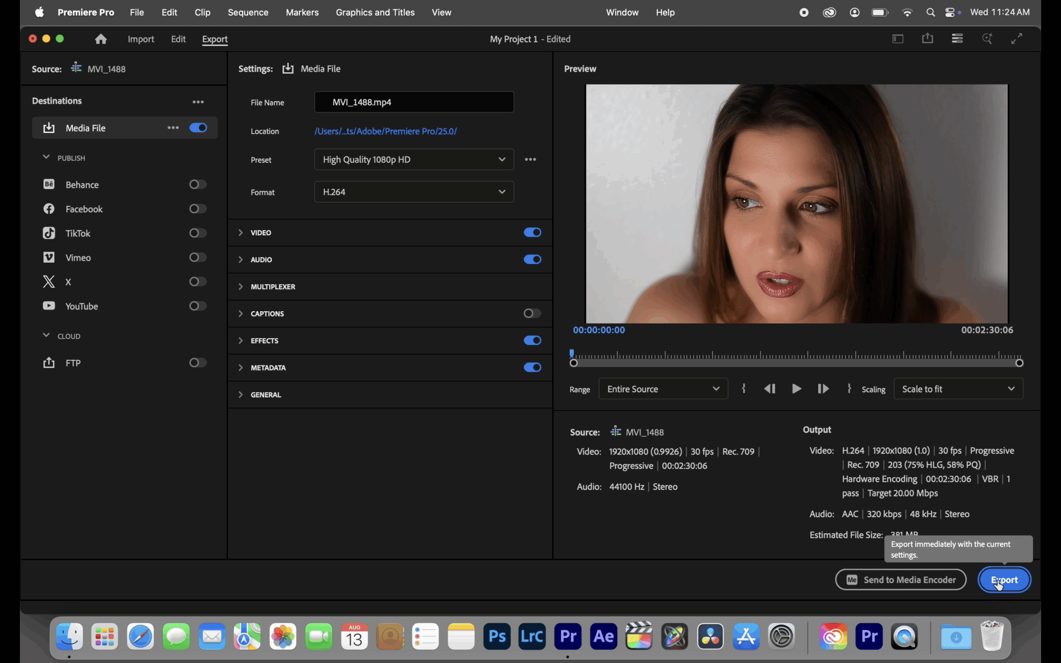Open the Workspaces panel icon

click(897, 39)
